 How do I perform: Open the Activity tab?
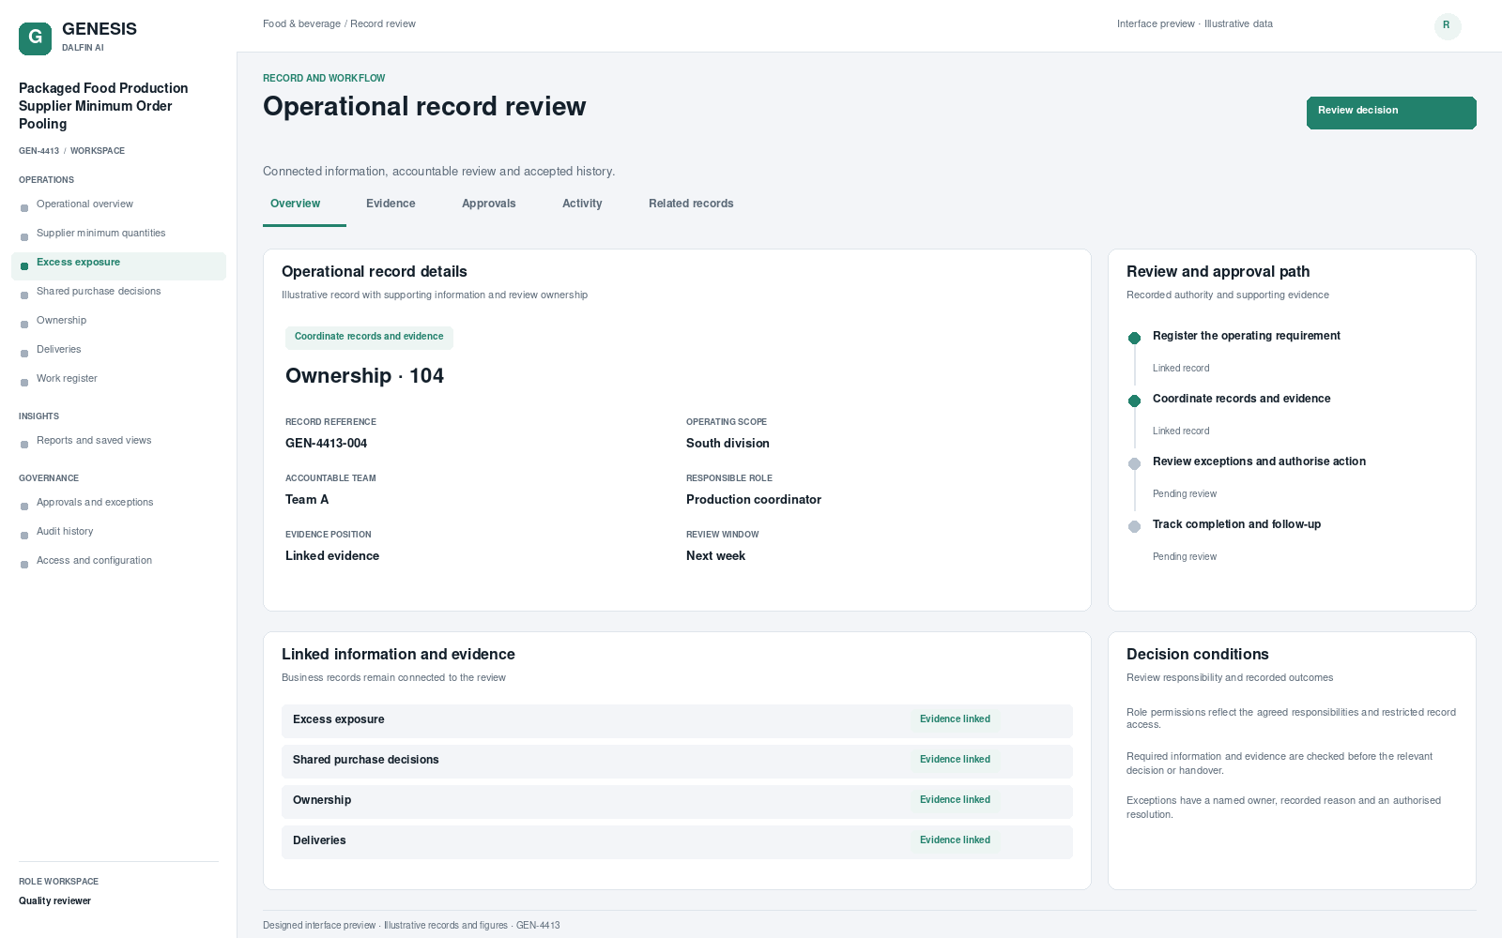[582, 204]
